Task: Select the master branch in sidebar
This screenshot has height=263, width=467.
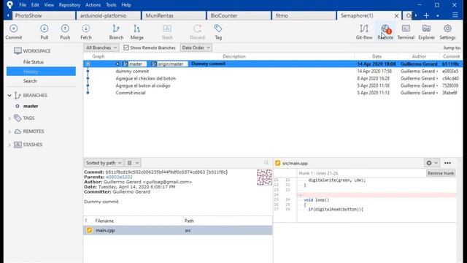Action: (31, 106)
